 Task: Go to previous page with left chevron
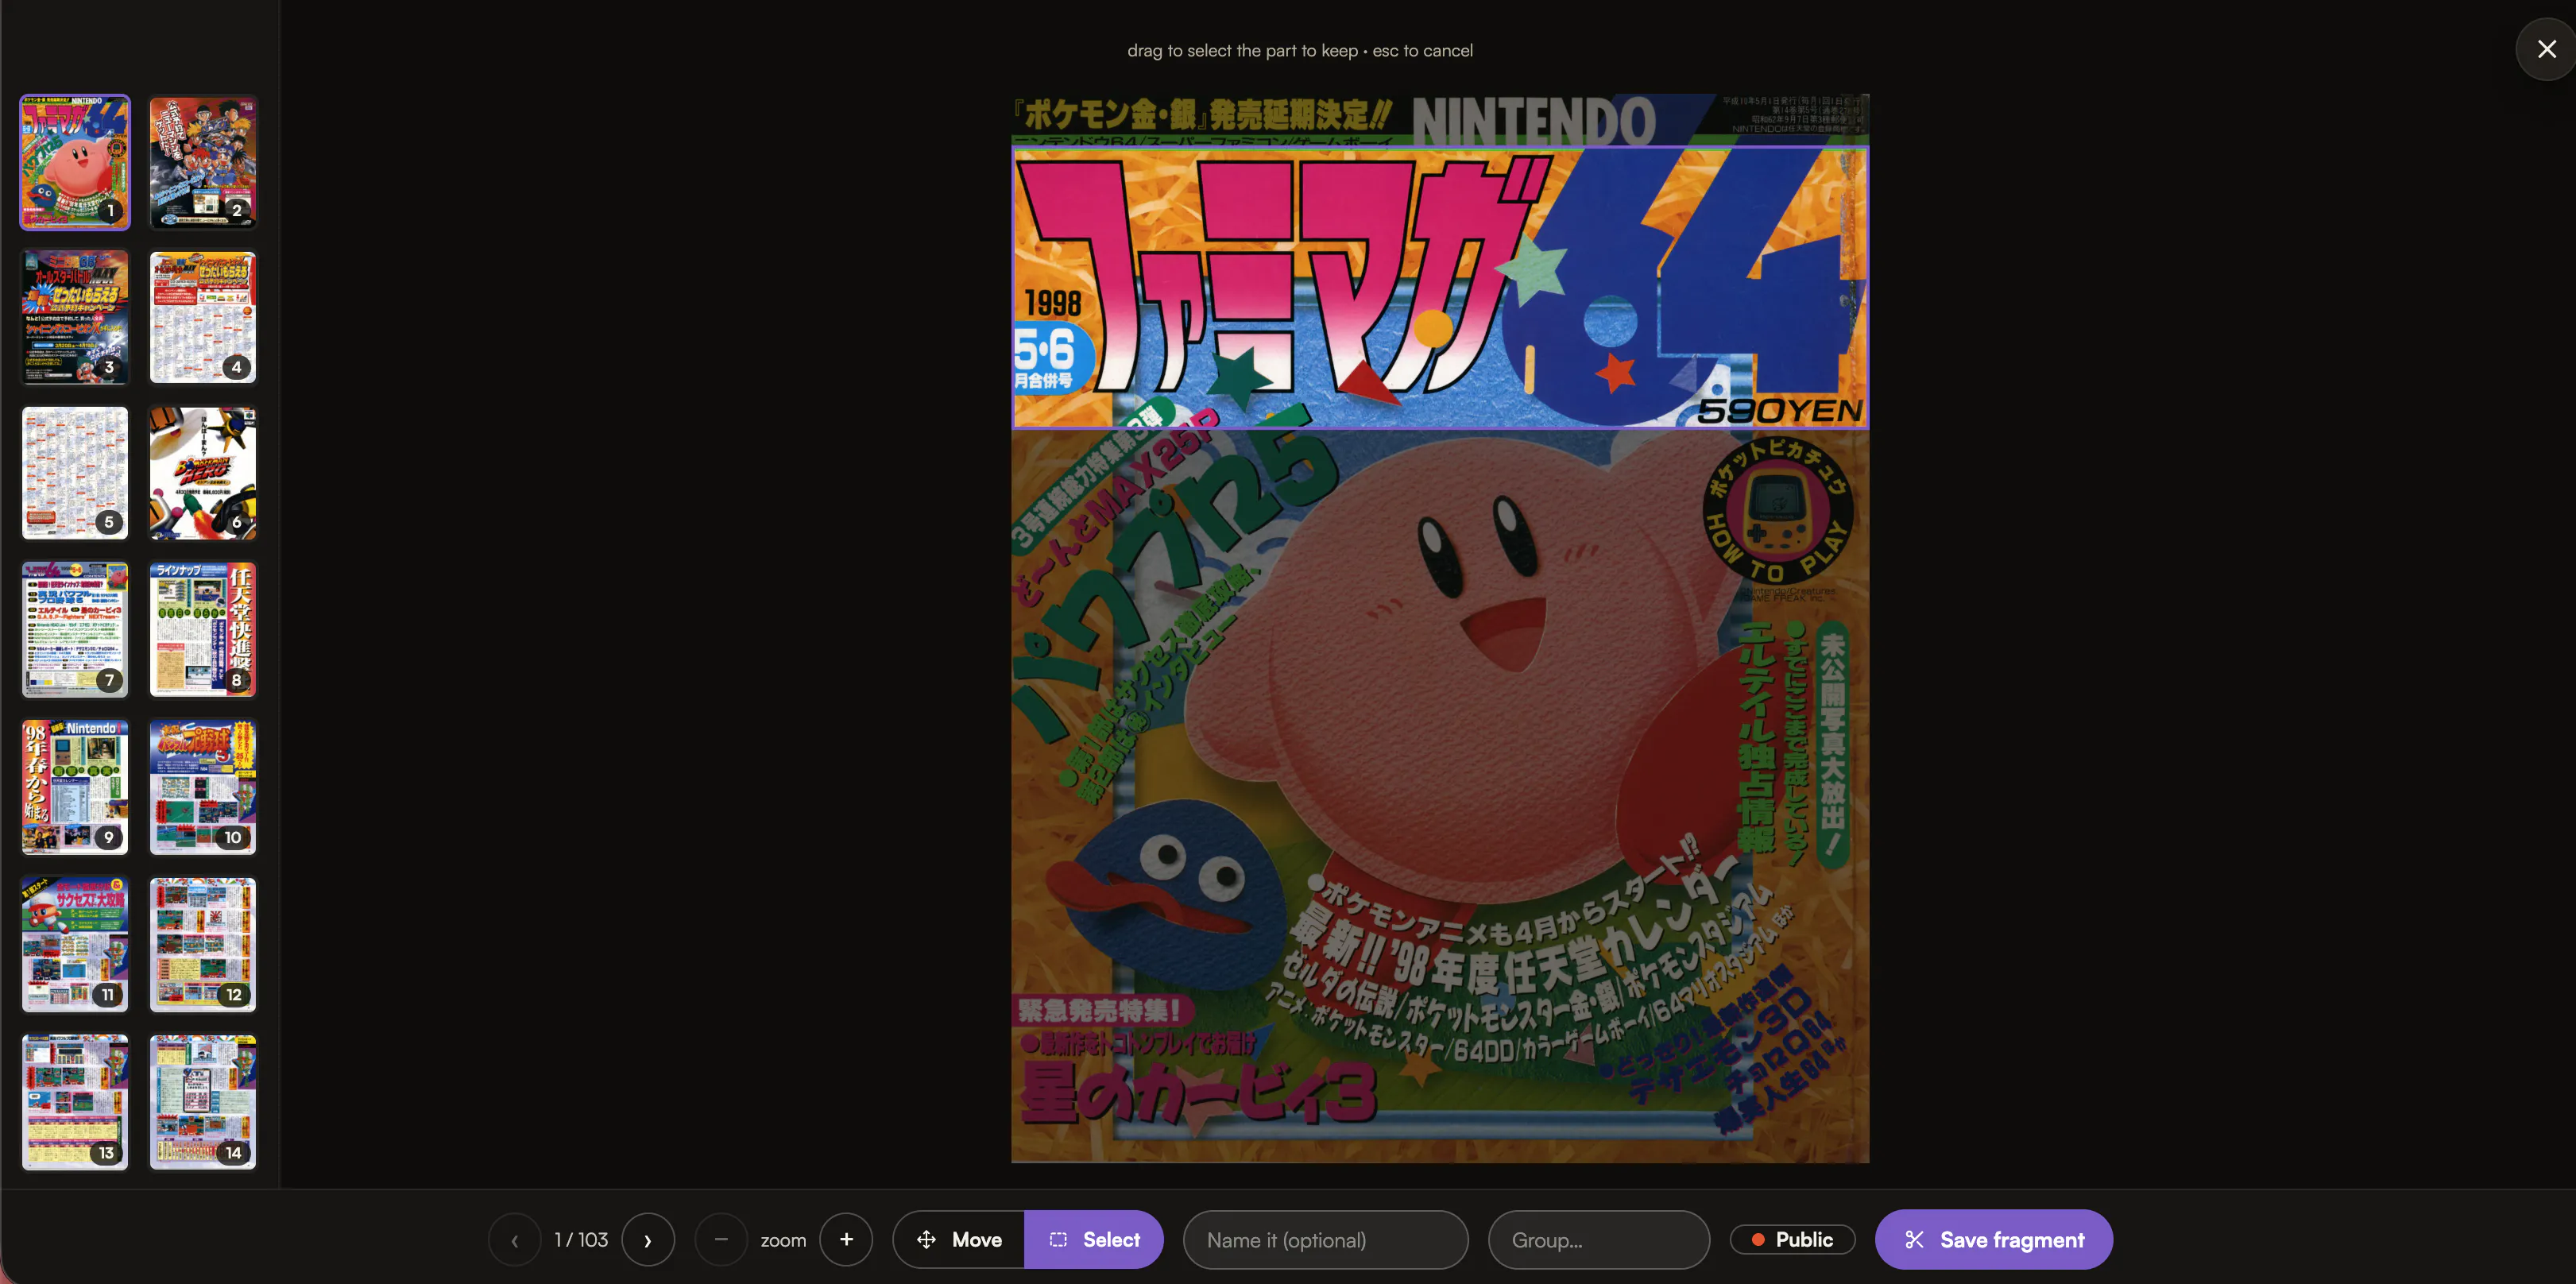pos(514,1239)
